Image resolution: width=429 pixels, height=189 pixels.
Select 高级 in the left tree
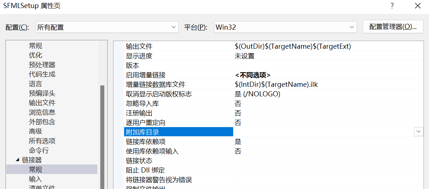click(x=36, y=131)
